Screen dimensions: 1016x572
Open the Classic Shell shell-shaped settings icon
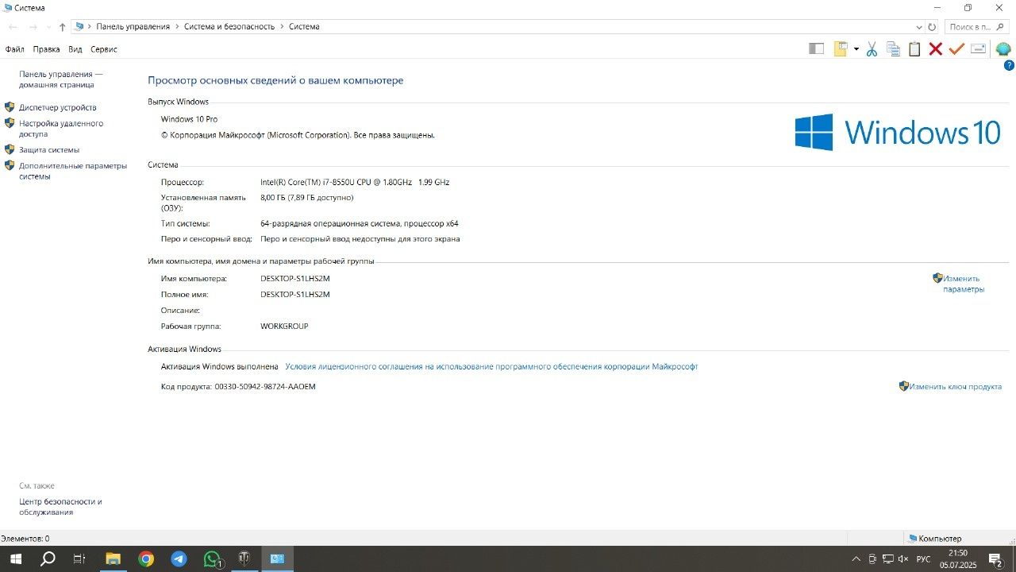coord(1003,49)
